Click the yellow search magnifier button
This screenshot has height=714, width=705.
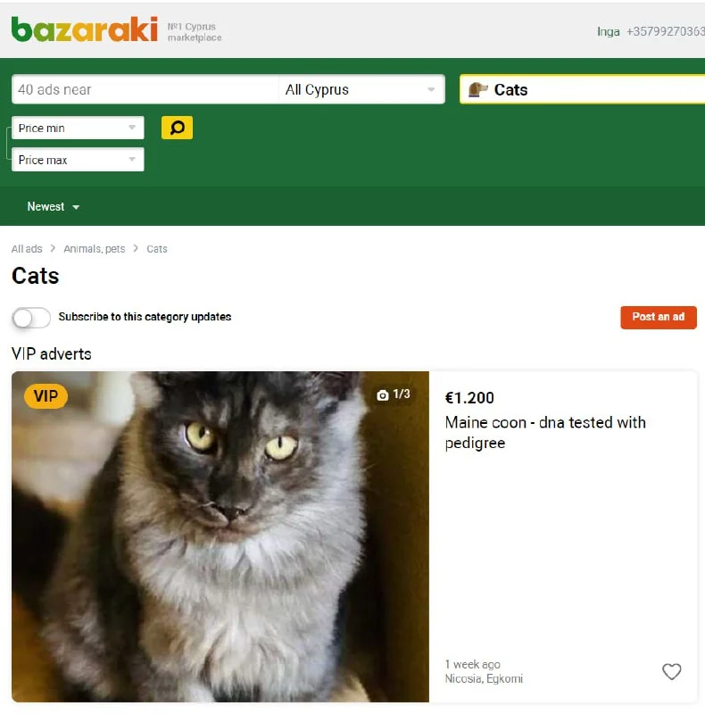[177, 128]
